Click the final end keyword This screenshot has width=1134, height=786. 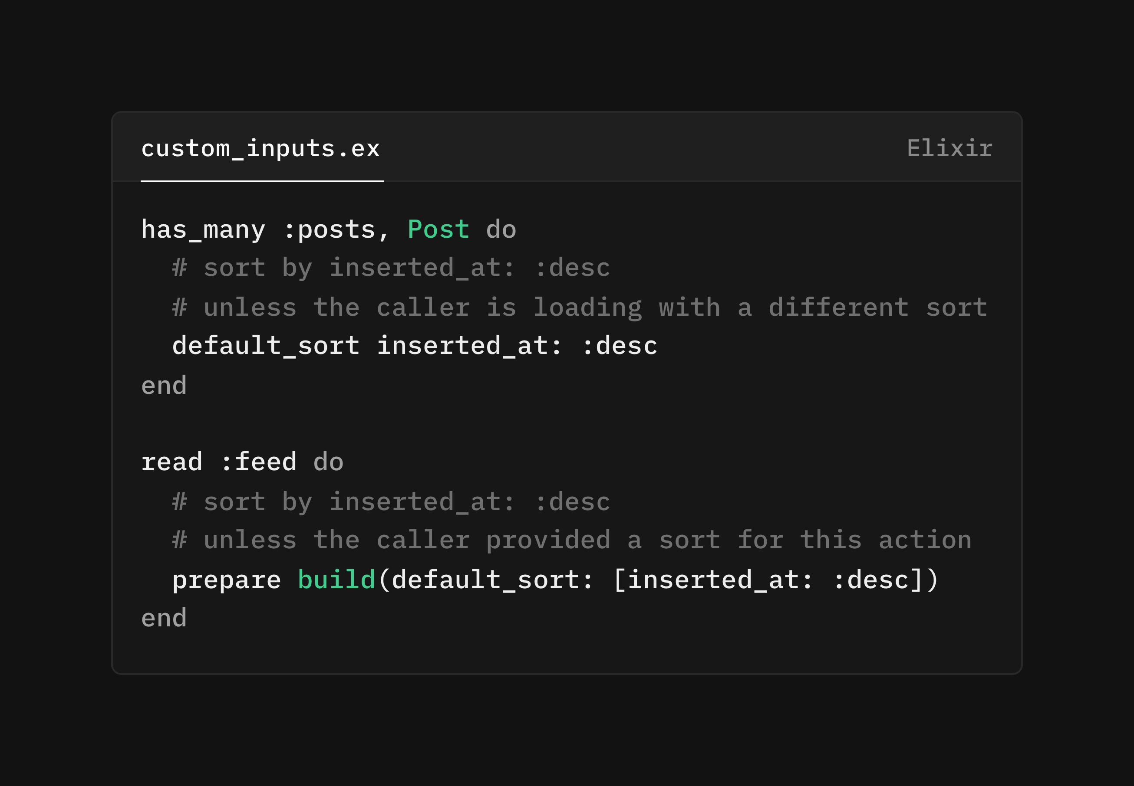tap(164, 618)
